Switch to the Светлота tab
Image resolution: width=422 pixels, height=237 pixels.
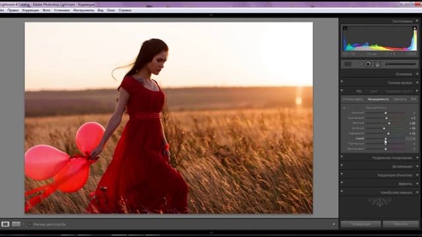click(400, 99)
